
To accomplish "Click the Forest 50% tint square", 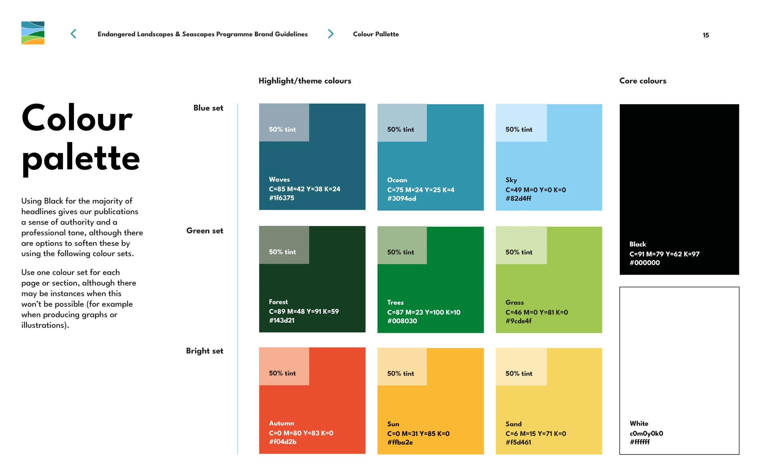I will tap(284, 245).
